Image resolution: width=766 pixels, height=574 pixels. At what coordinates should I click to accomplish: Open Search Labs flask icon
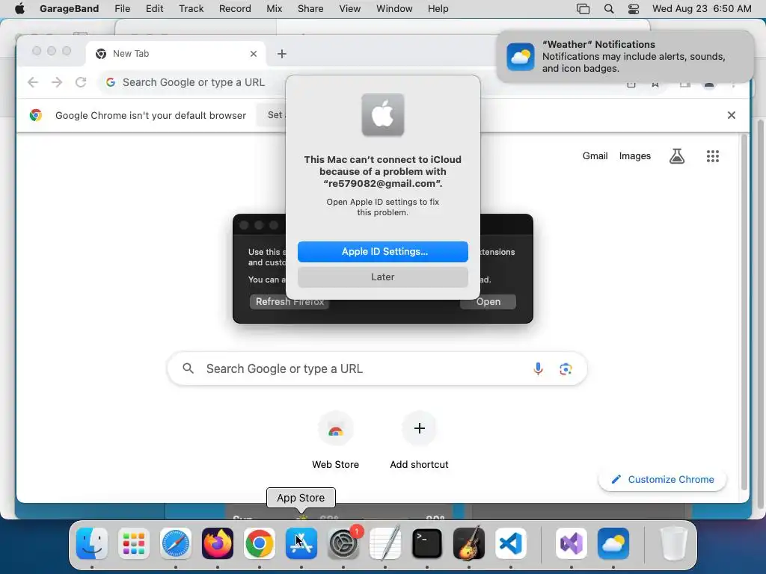pos(676,156)
